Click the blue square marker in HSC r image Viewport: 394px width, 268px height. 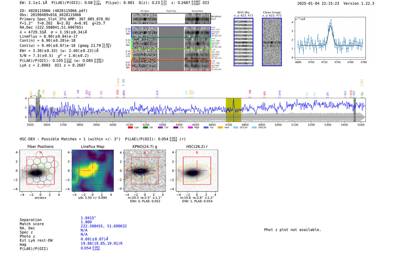click(x=192, y=173)
